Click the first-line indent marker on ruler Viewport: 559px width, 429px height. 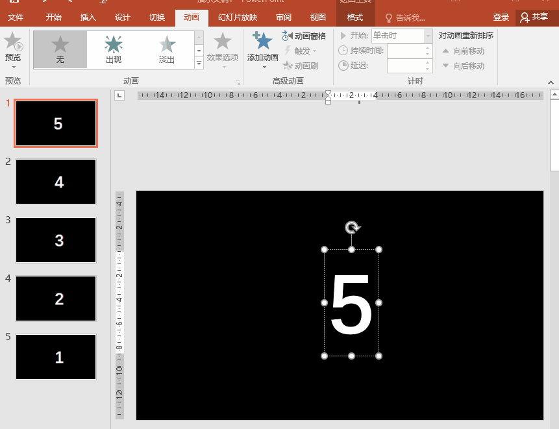pos(328,93)
